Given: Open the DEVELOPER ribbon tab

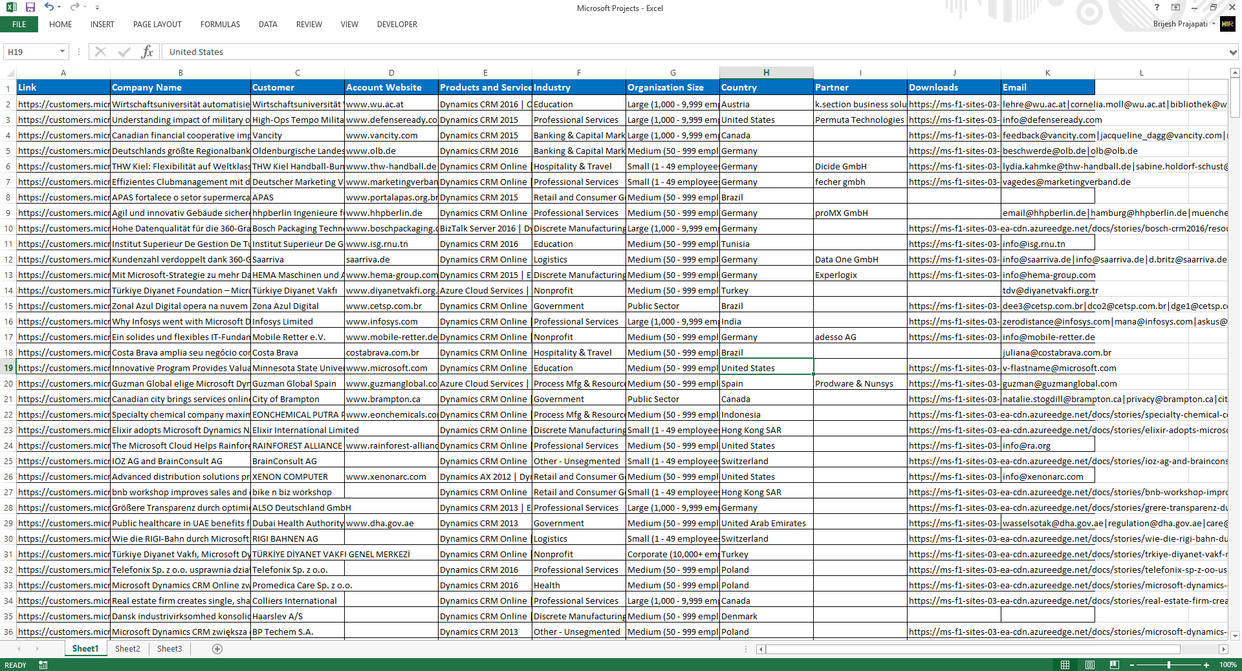Looking at the screenshot, I should pos(397,25).
